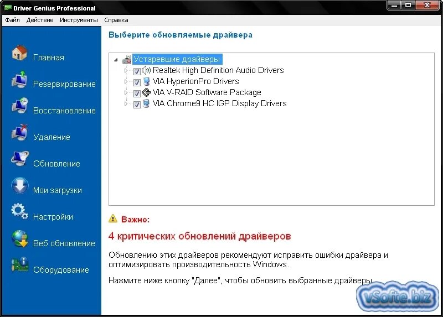Open Настройки section label
This screenshot has height=317, width=443.
pyautogui.click(x=53, y=217)
